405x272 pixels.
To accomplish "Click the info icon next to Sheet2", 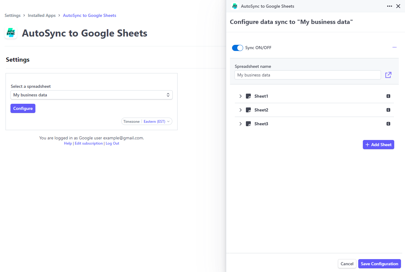I will tap(388, 110).
